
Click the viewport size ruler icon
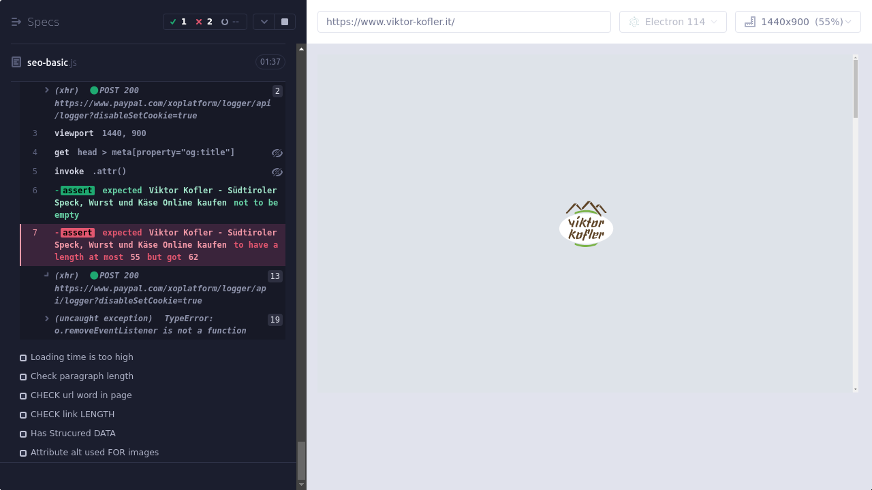(x=750, y=22)
